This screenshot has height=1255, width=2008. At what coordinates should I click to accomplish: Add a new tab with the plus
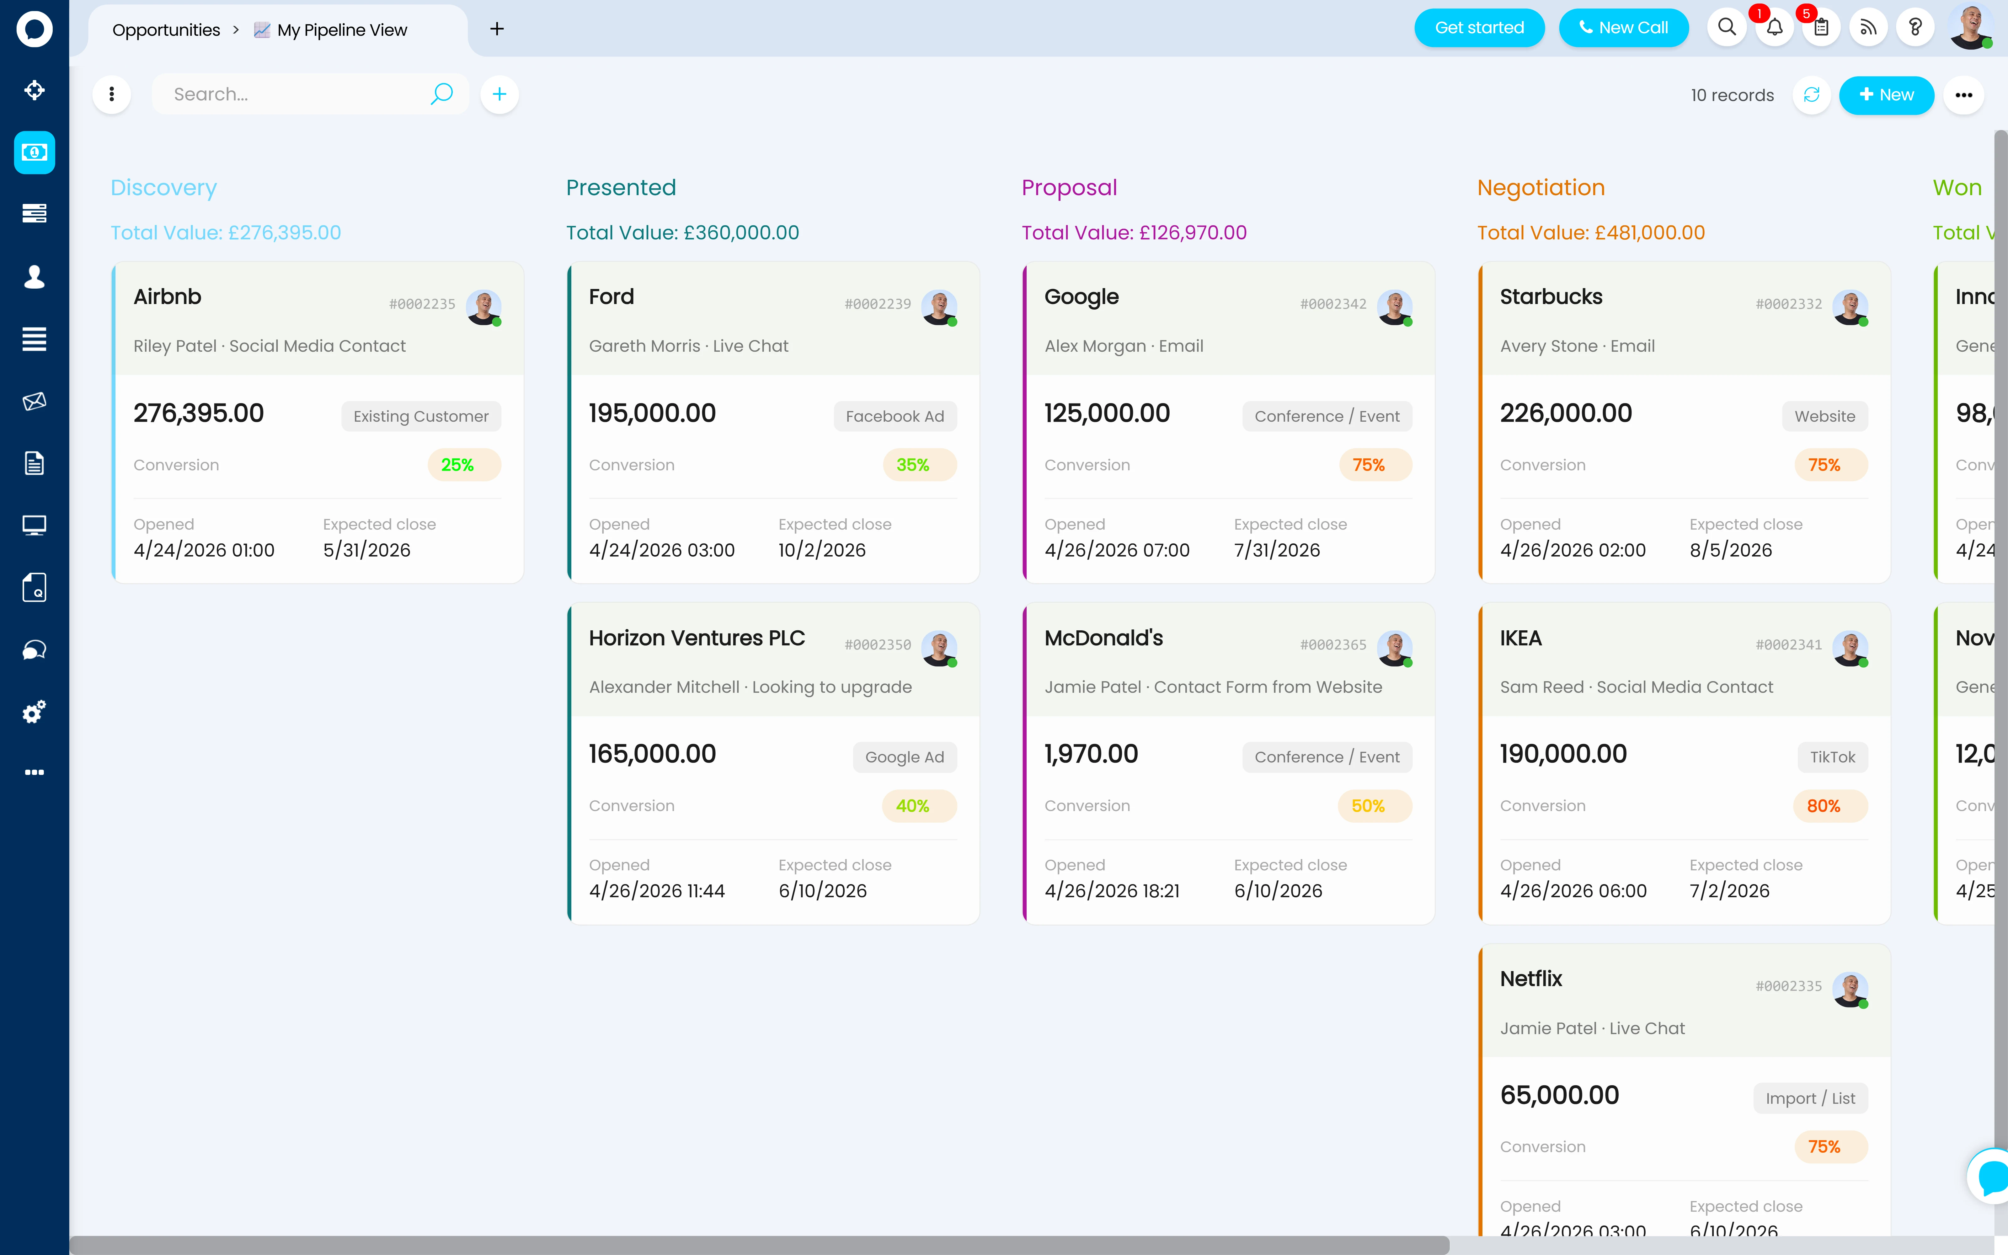pyautogui.click(x=497, y=29)
